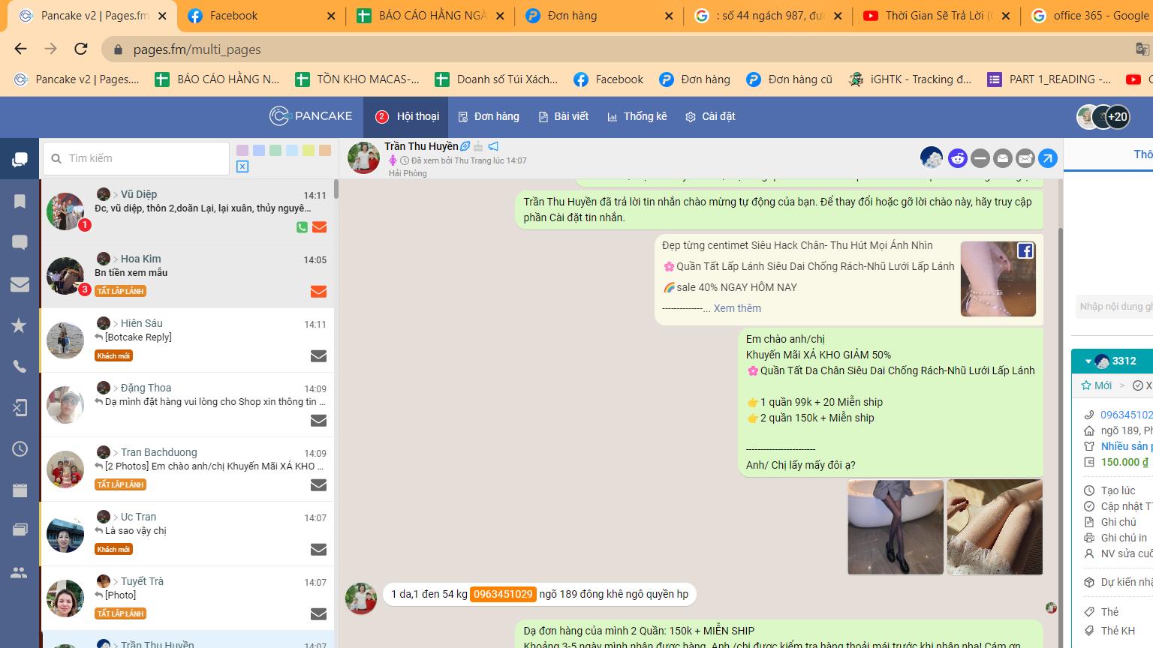
Task: Click the orange unread envelope on Hoa Kim
Action: [x=318, y=292]
